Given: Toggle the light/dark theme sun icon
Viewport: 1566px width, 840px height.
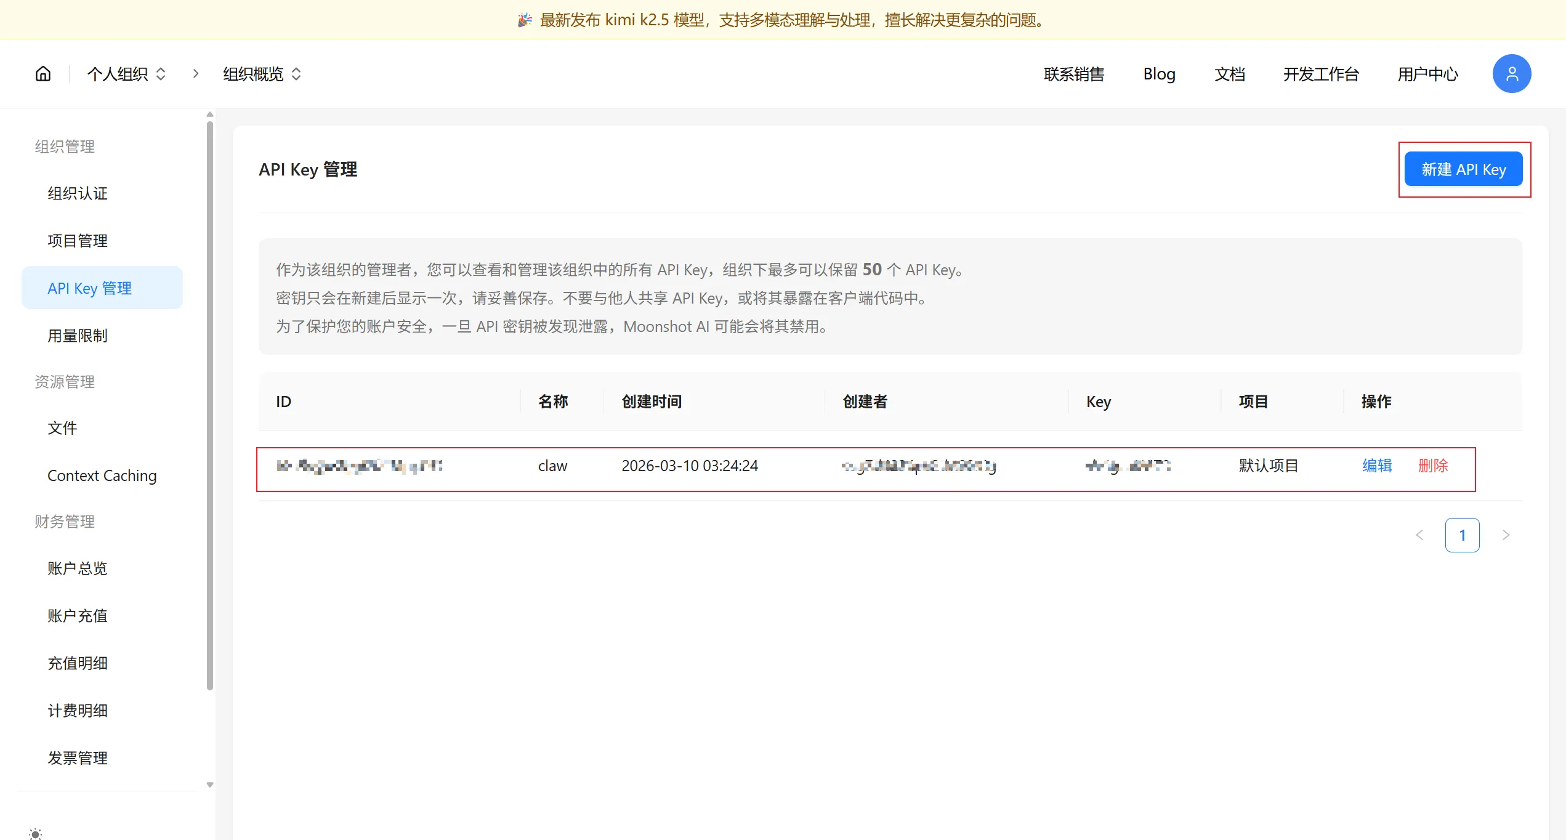Looking at the screenshot, I should click(x=36, y=834).
